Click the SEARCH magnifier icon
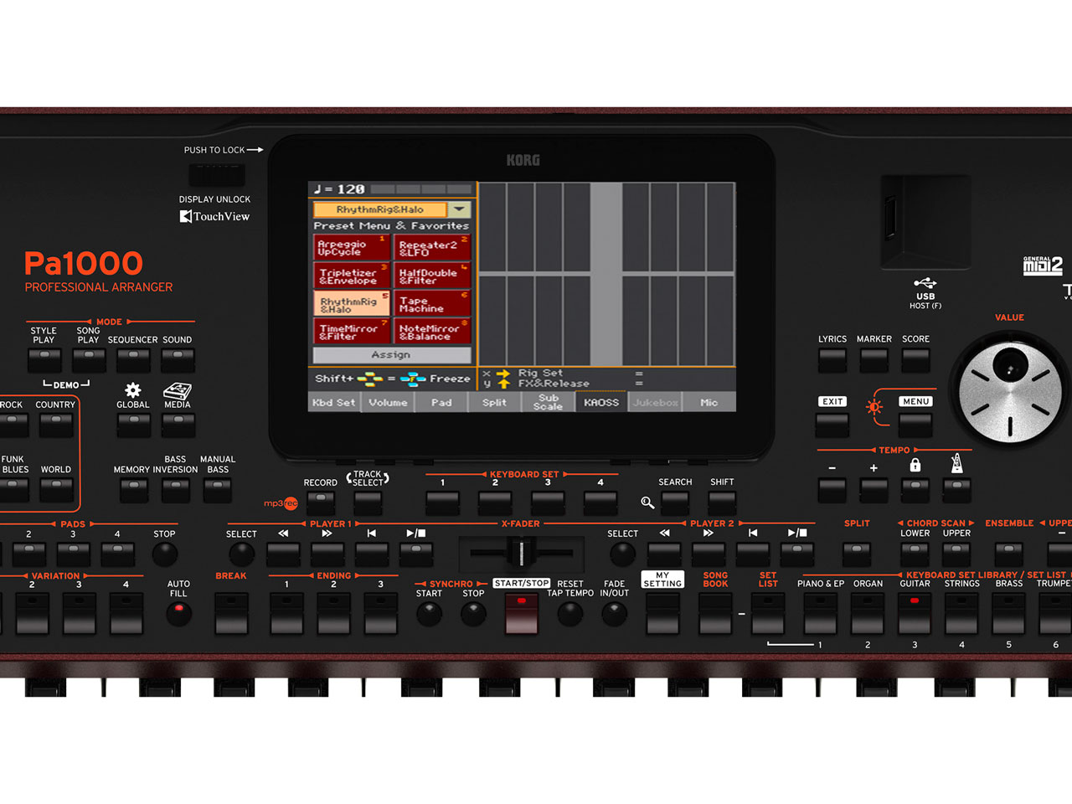This screenshot has height=804, width=1072. (x=647, y=502)
